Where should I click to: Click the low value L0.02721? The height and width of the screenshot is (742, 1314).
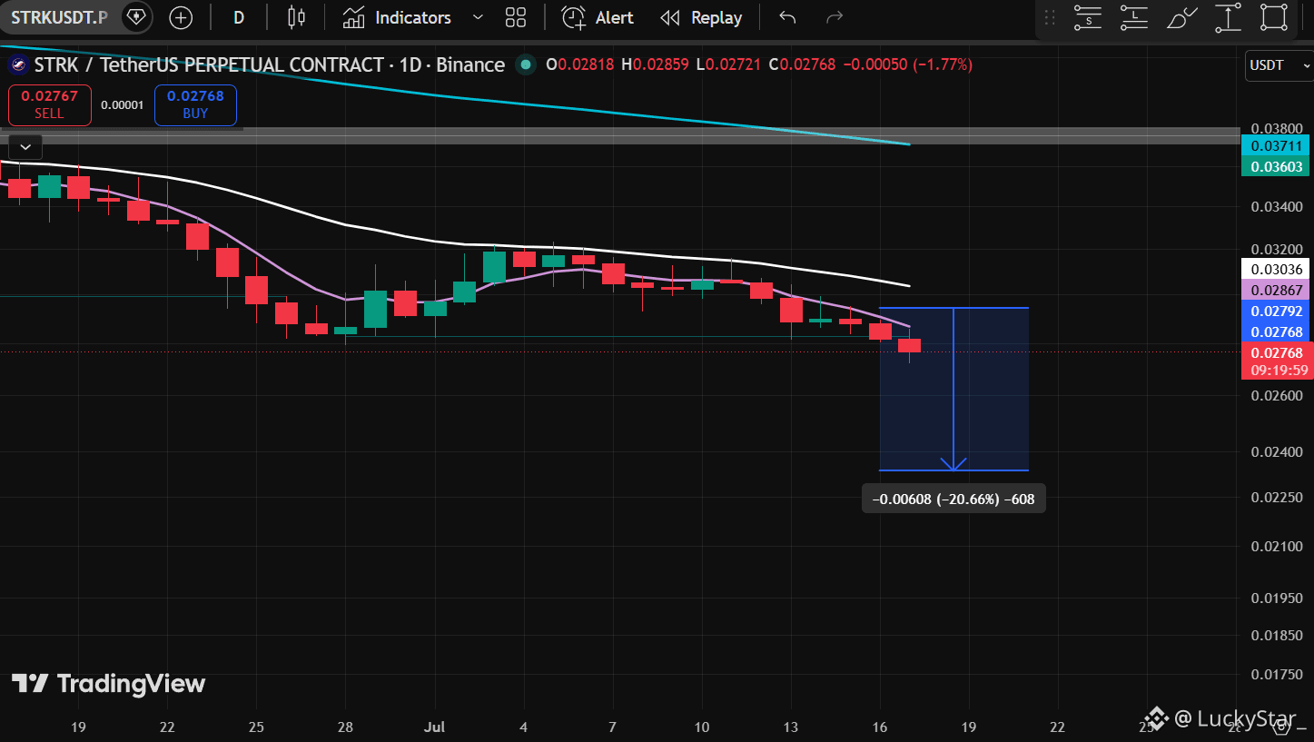(x=729, y=64)
